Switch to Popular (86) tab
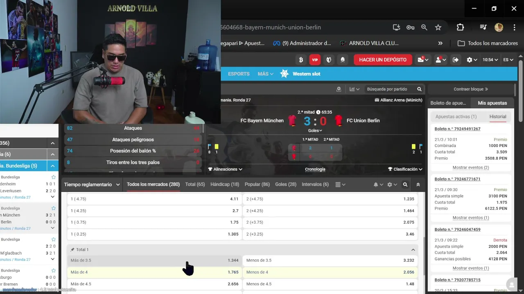 tap(257, 185)
